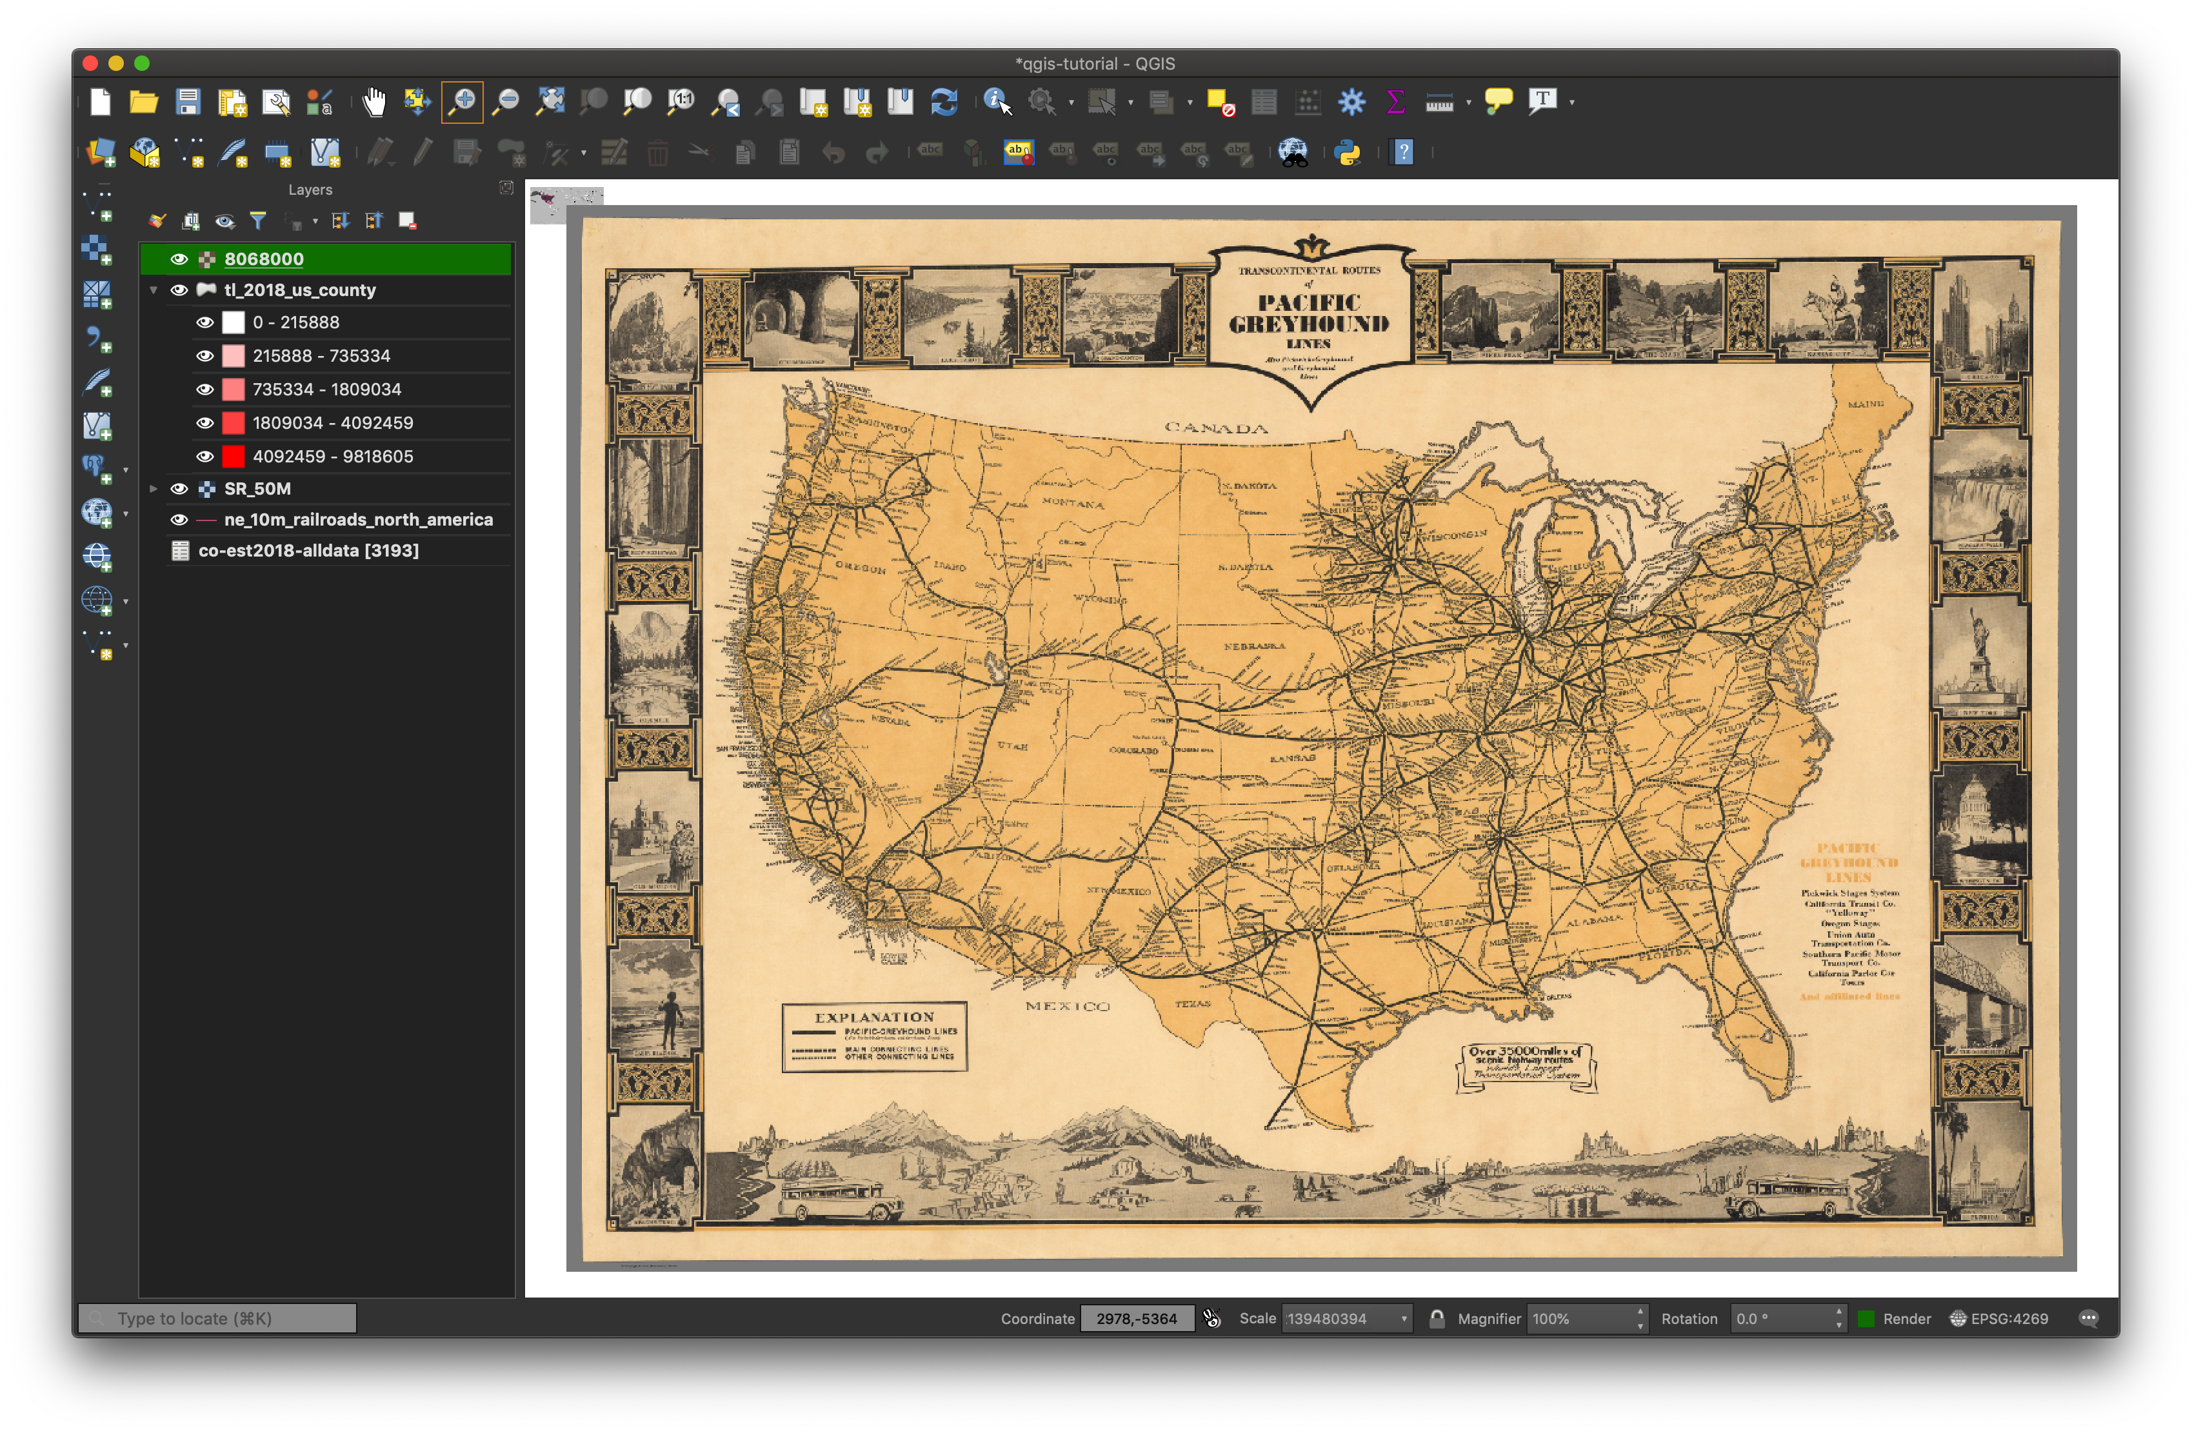Open the Scale dropdown arrow
The width and height of the screenshot is (2192, 1433).
(x=1404, y=1319)
